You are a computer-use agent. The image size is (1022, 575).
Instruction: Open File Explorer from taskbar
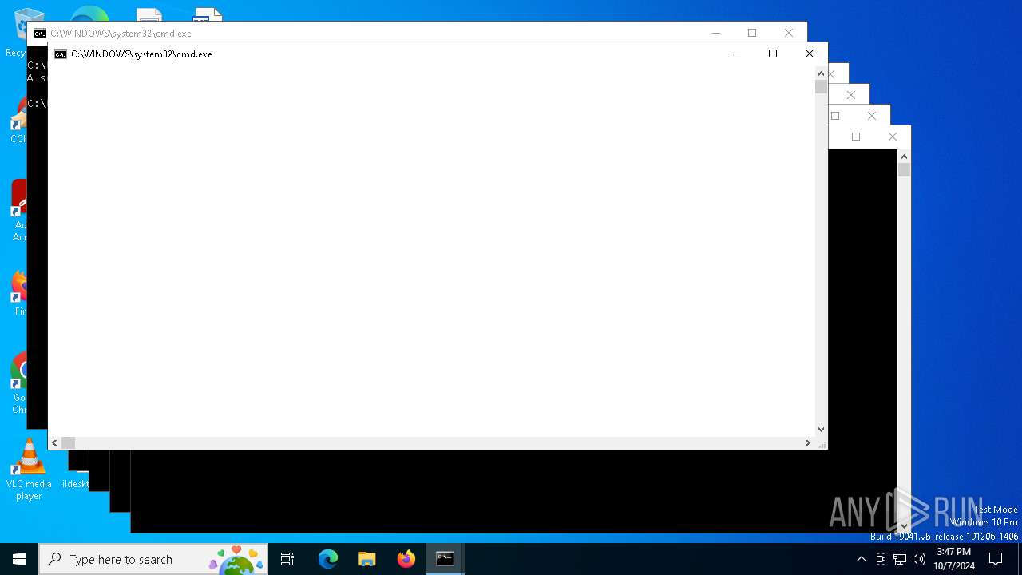pyautogui.click(x=367, y=559)
